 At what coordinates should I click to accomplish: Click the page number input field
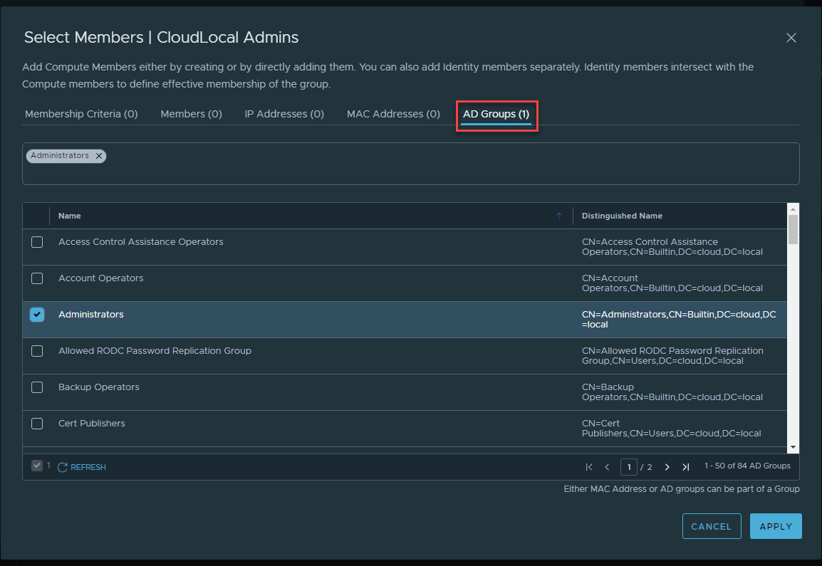pos(628,467)
